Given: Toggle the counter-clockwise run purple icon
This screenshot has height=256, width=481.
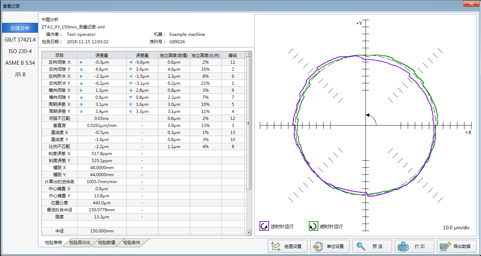Looking at the screenshot, I should (264, 226).
